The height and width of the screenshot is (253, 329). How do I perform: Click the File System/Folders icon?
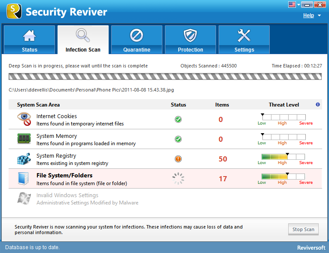(23, 179)
